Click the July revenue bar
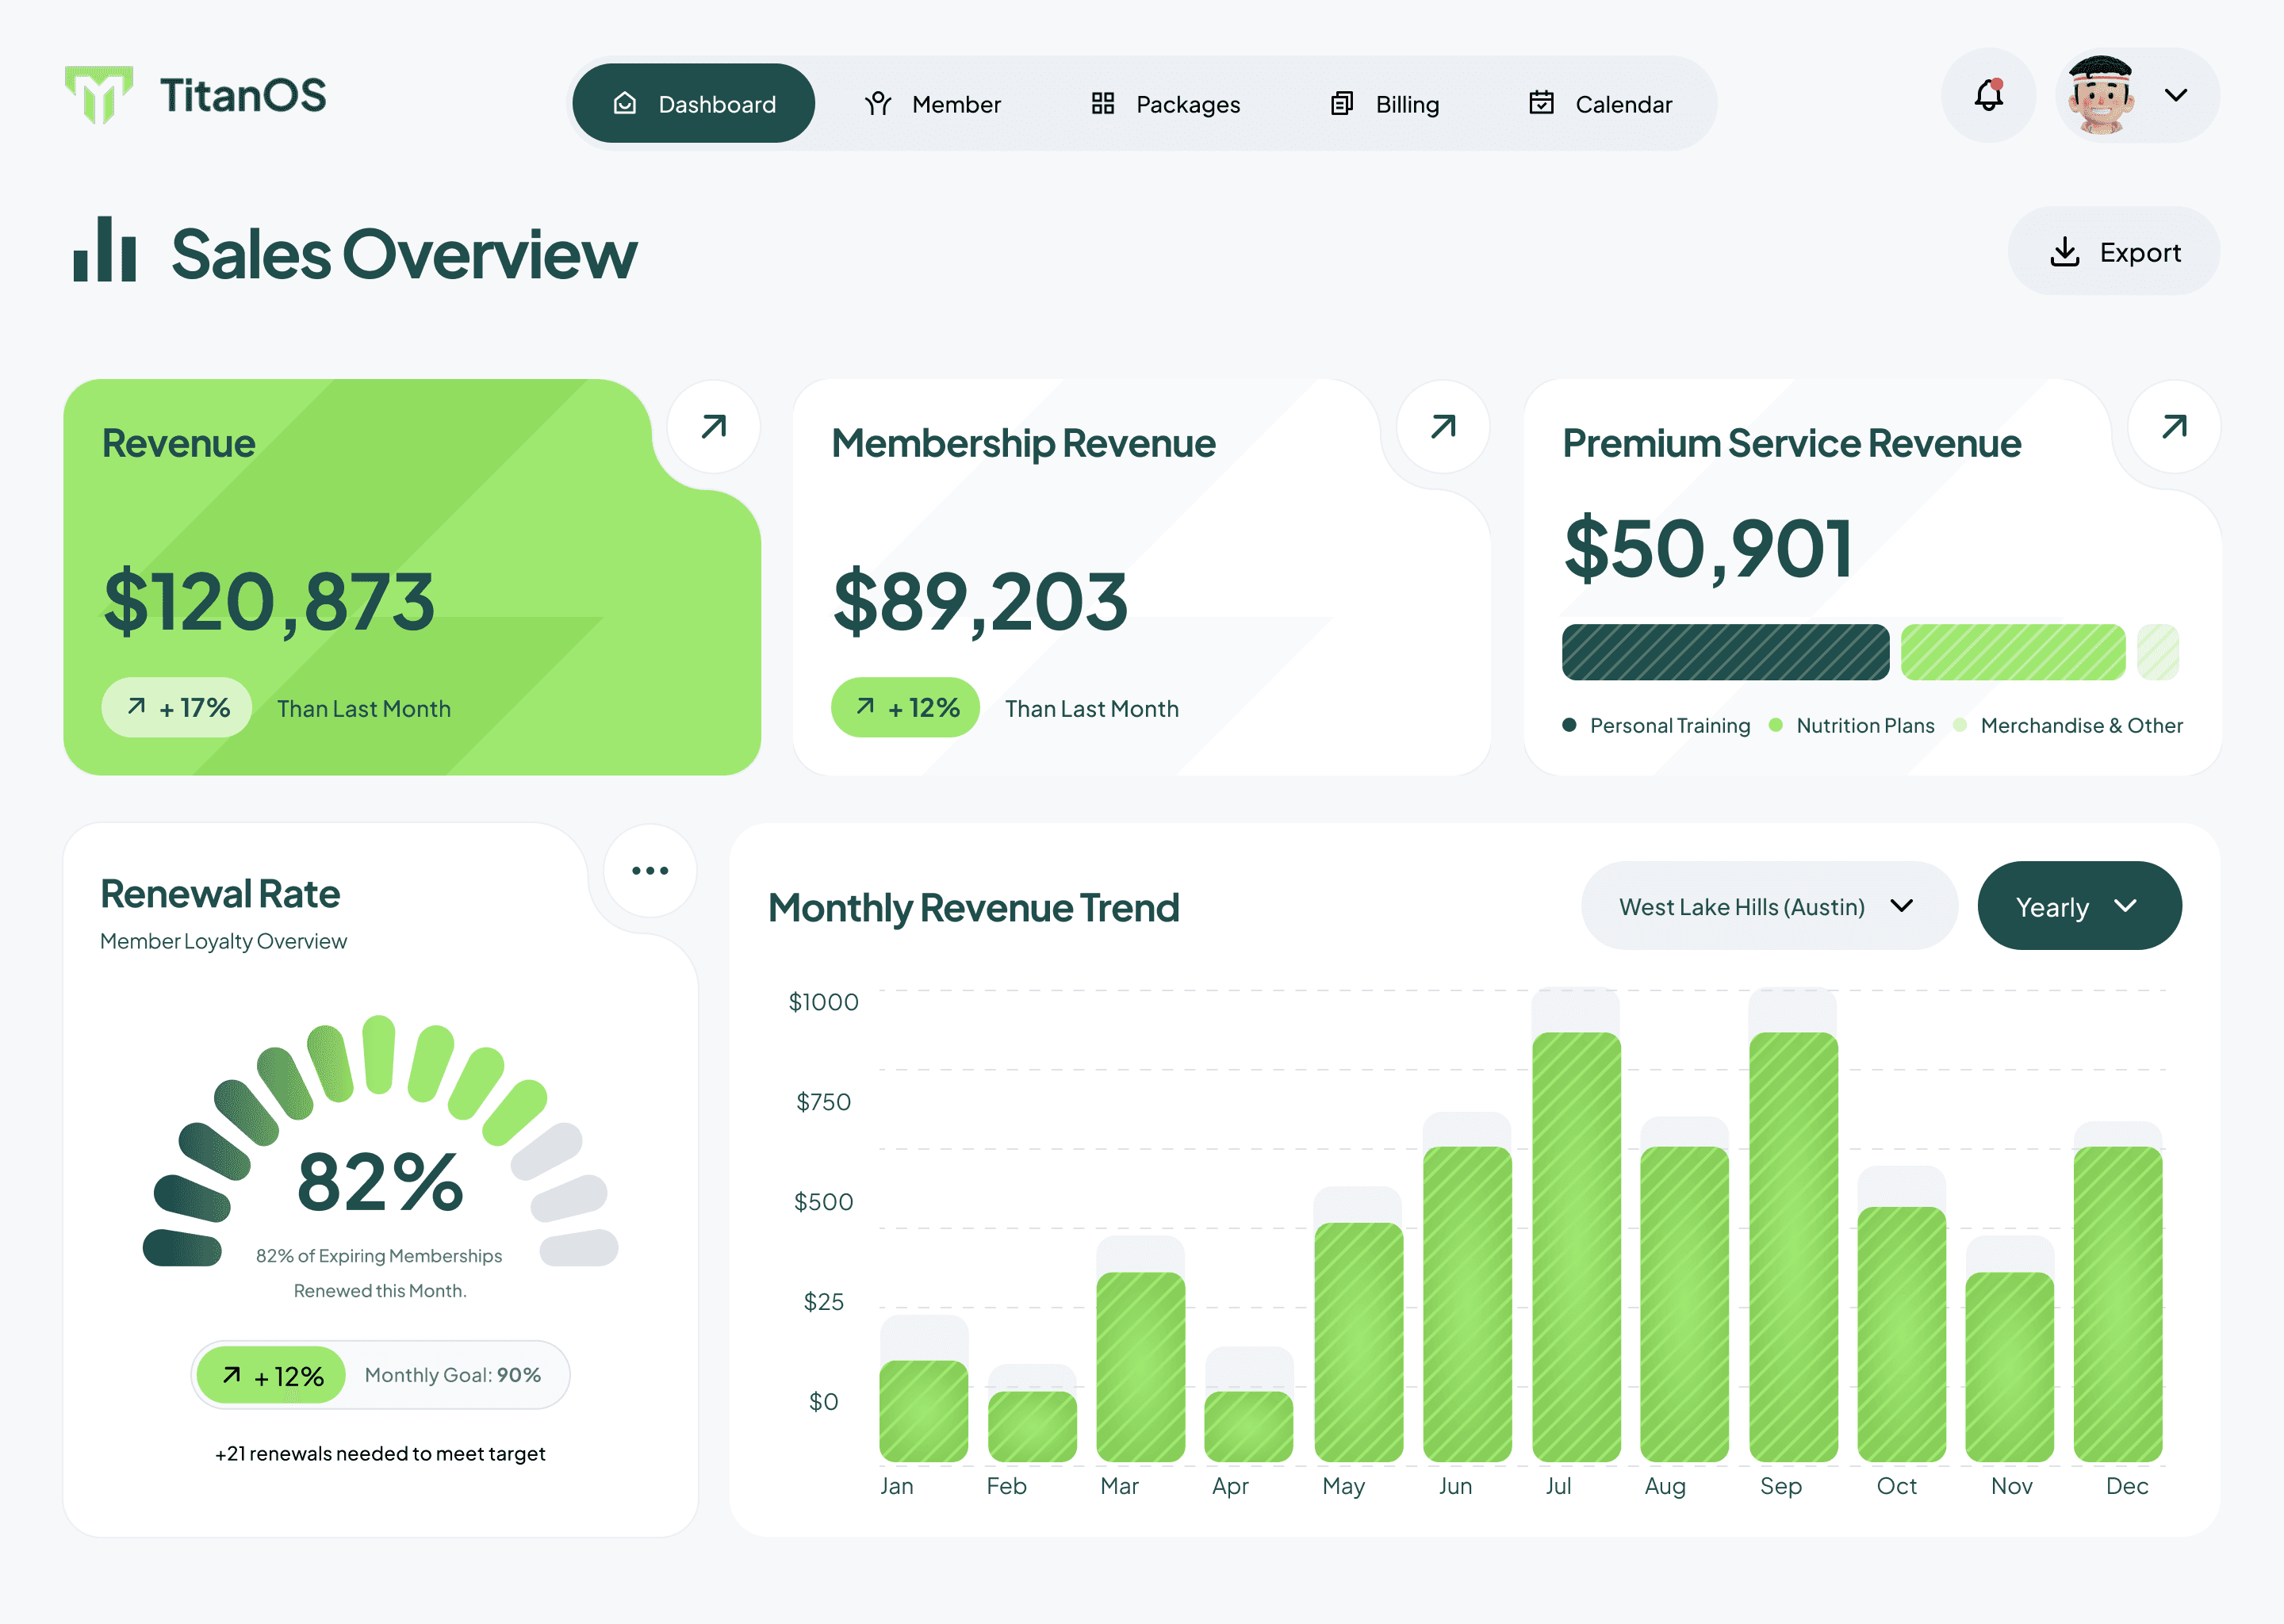Screen dimensions: 2284x1624 point(1576,1246)
